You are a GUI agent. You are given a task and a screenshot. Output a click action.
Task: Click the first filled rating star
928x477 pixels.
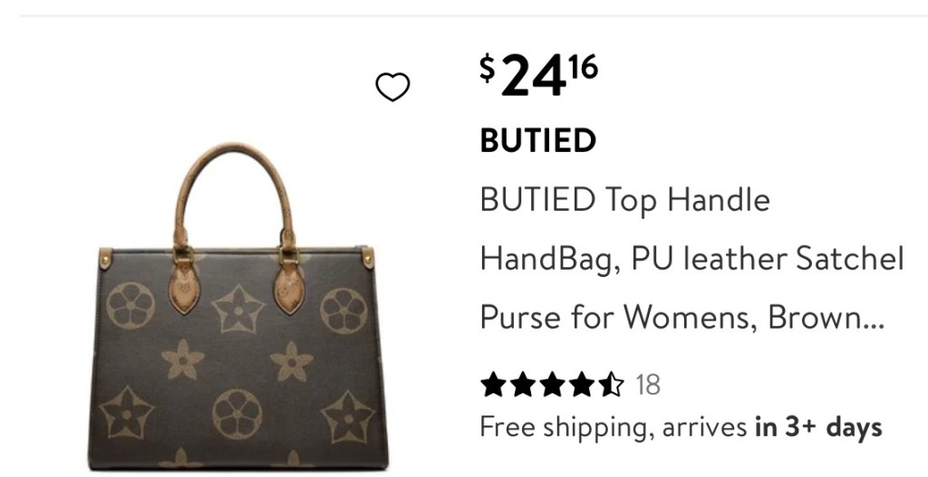coord(494,385)
